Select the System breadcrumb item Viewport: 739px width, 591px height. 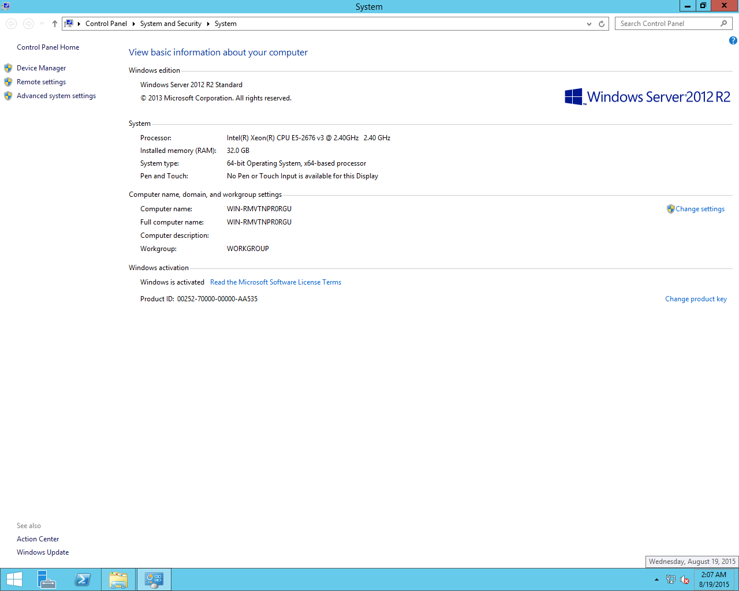tap(226, 24)
